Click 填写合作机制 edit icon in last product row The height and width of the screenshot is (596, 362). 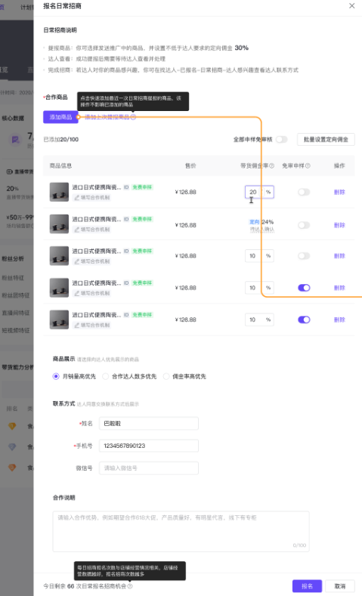pyautogui.click(x=77, y=326)
